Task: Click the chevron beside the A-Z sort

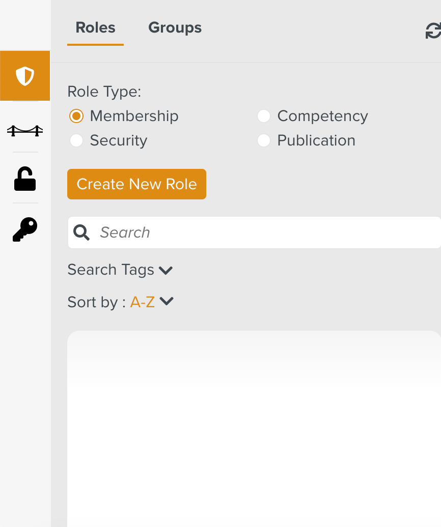Action: point(166,302)
